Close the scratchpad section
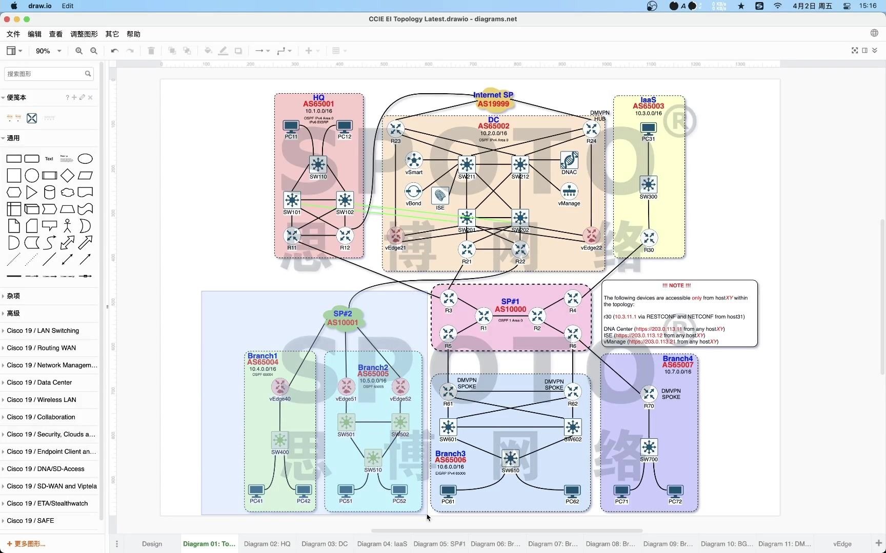 coord(90,97)
